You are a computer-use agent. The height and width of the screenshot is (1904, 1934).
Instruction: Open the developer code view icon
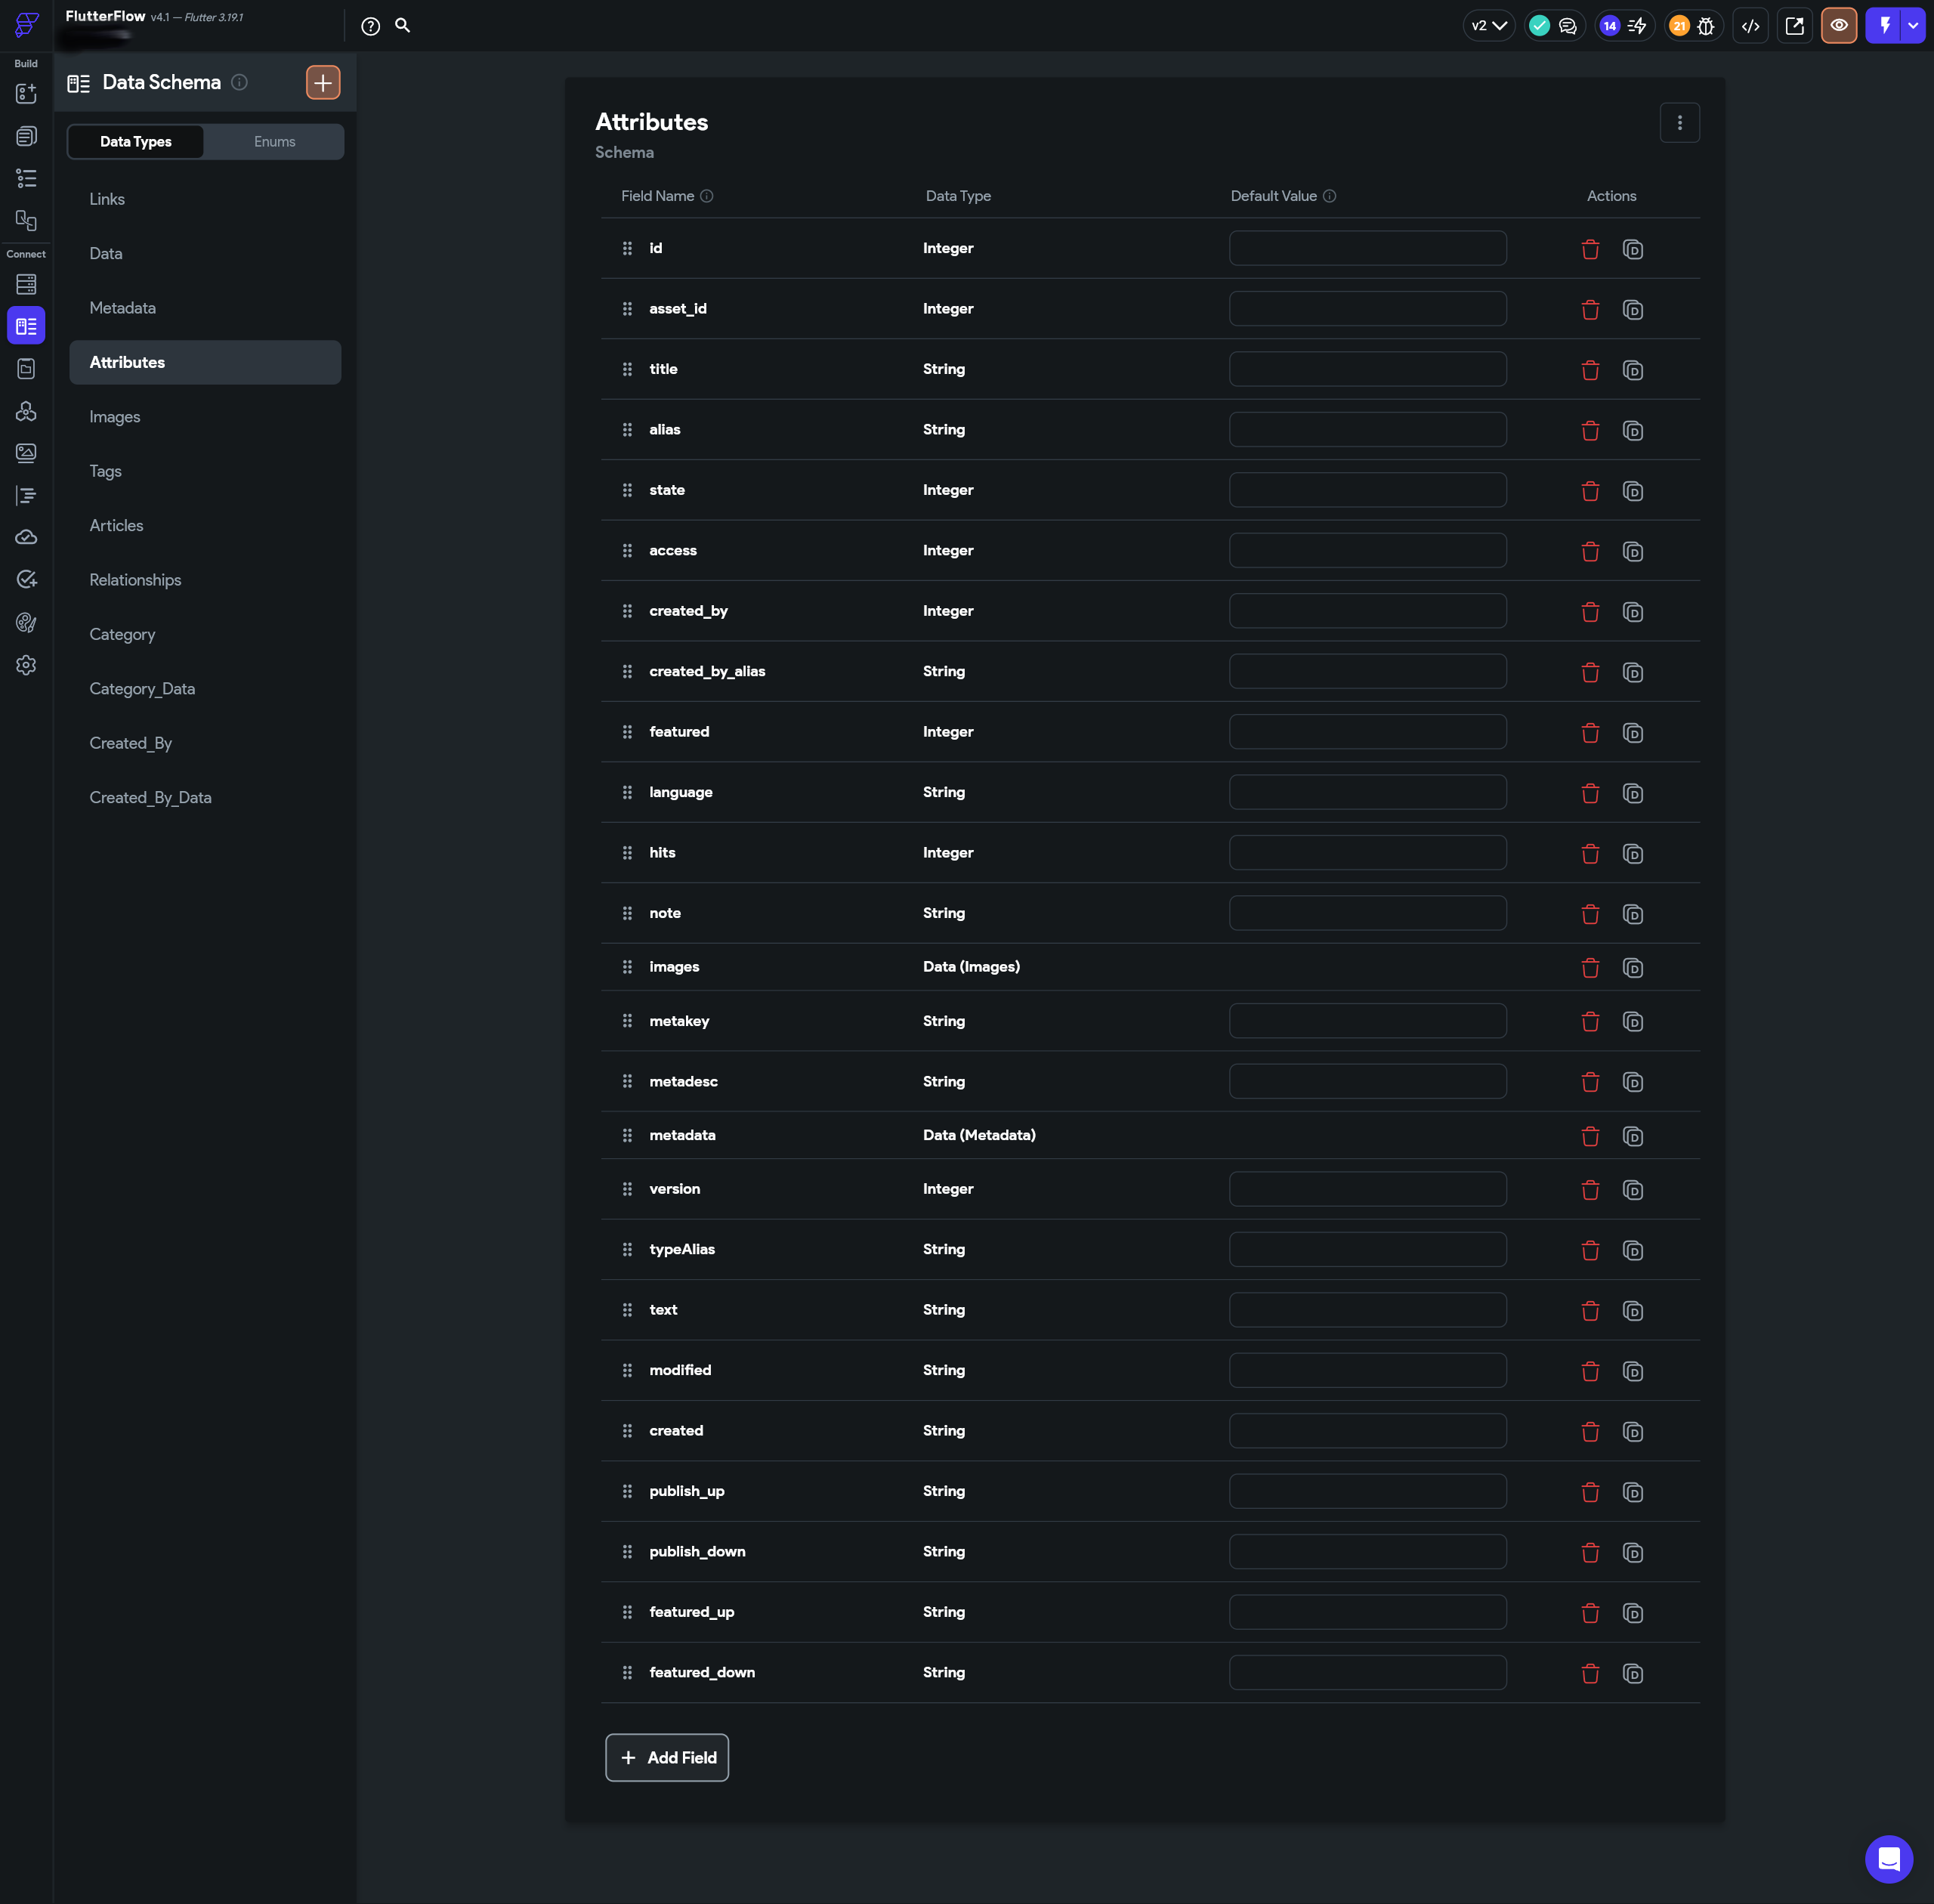[x=1750, y=26]
